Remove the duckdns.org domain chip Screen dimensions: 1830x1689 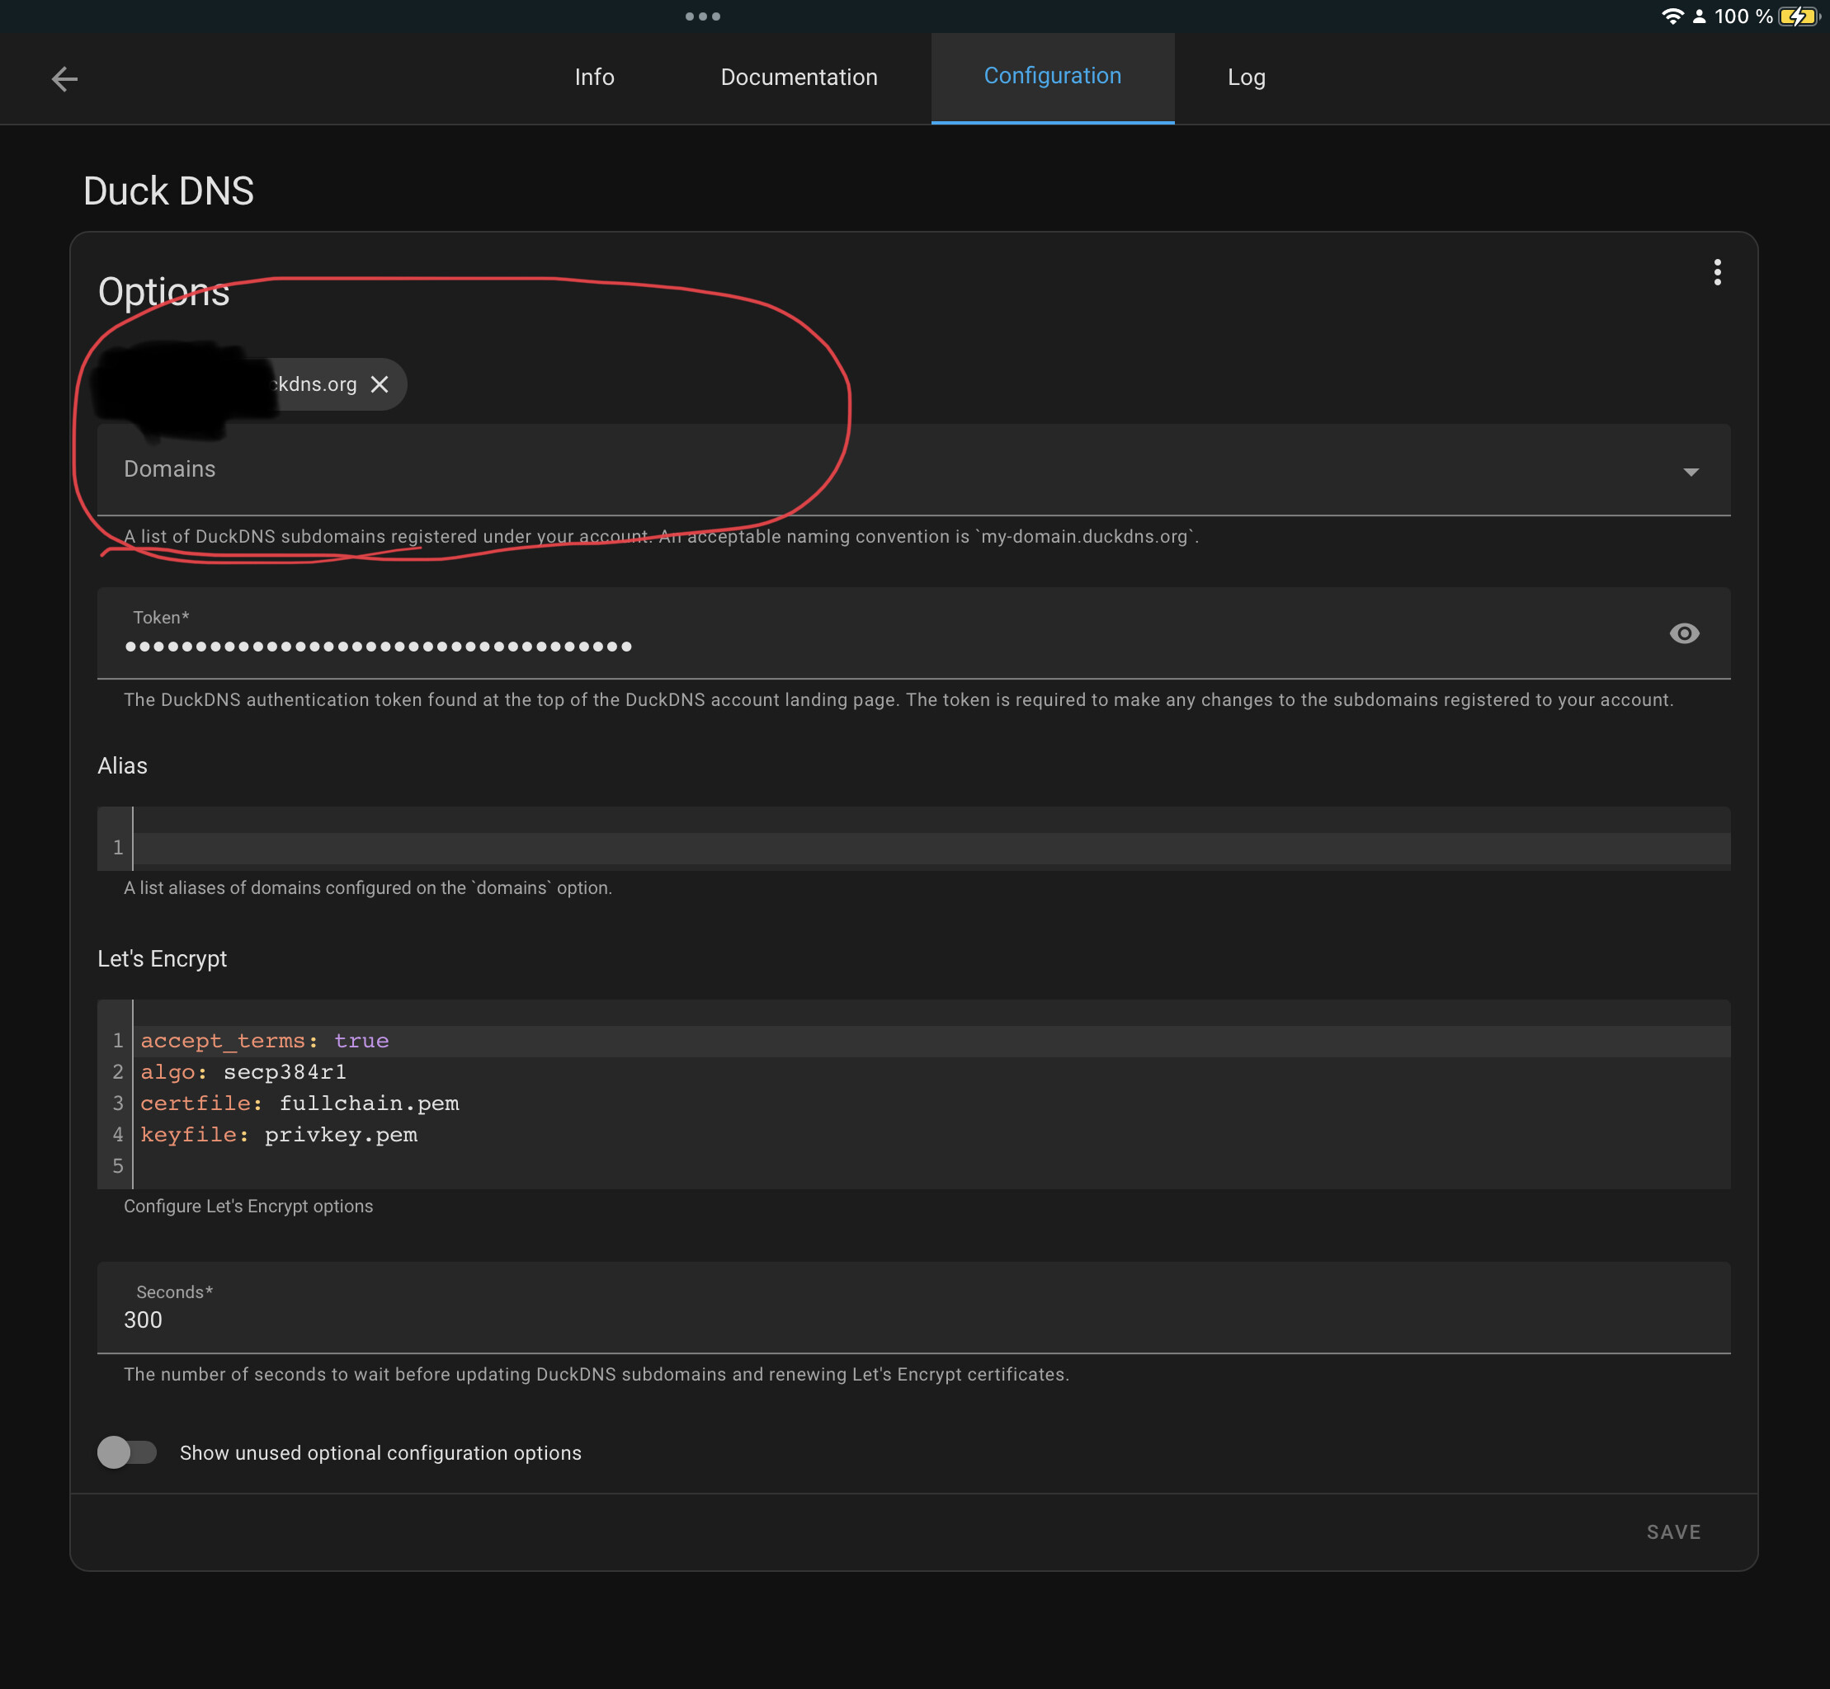click(380, 383)
